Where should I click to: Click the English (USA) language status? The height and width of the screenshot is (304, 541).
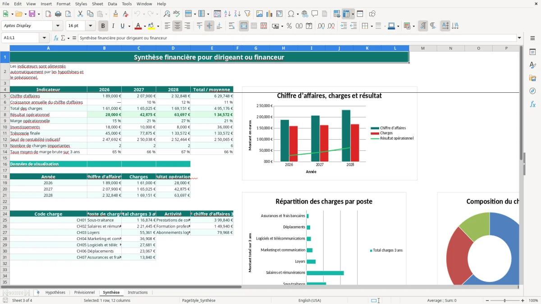[310, 300]
